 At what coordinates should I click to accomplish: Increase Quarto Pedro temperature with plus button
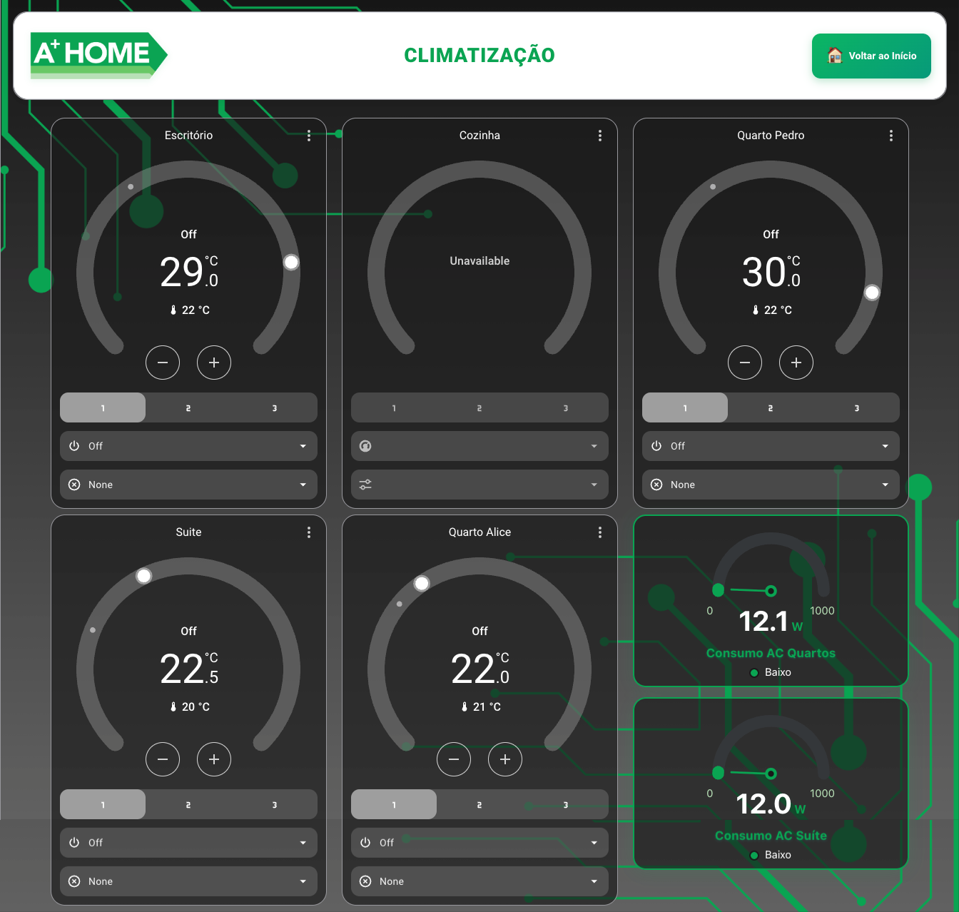pos(796,363)
